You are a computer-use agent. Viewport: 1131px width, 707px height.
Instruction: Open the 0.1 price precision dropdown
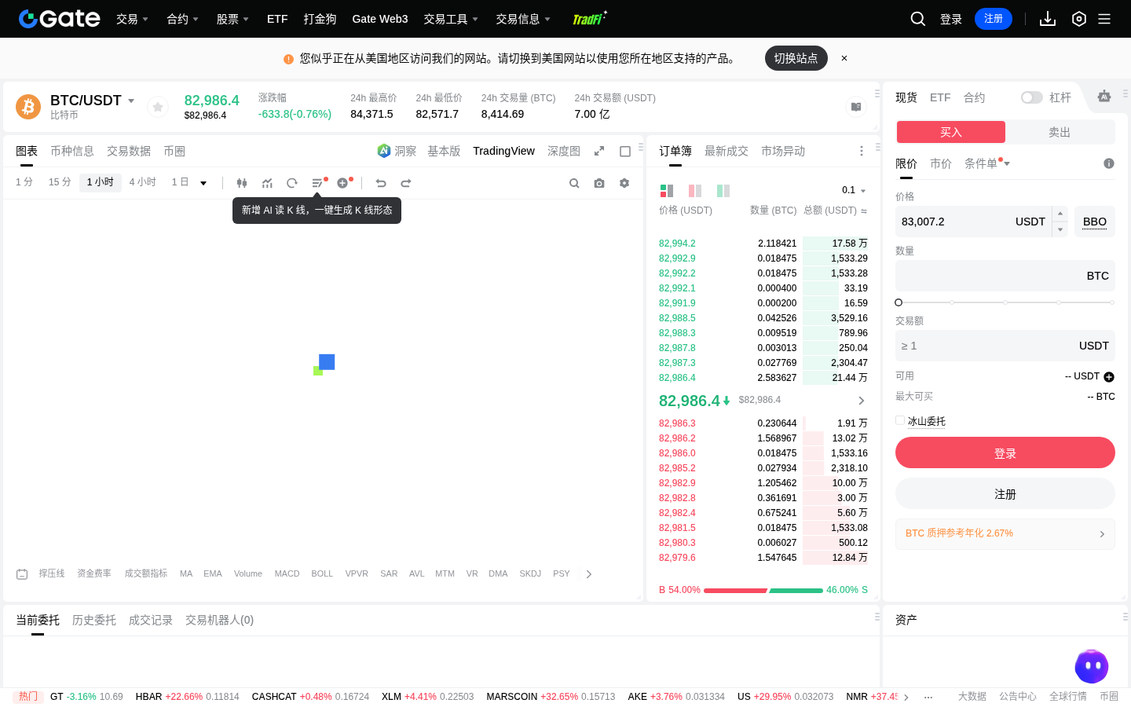point(854,190)
